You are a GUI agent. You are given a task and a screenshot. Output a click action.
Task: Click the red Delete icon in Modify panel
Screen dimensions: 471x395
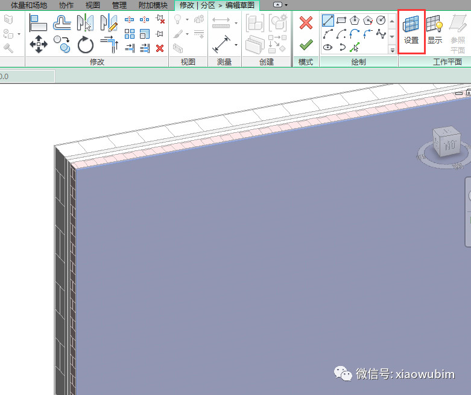click(x=160, y=48)
